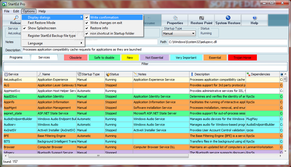
Task: Select the Browser service row
Action: (143, 147)
